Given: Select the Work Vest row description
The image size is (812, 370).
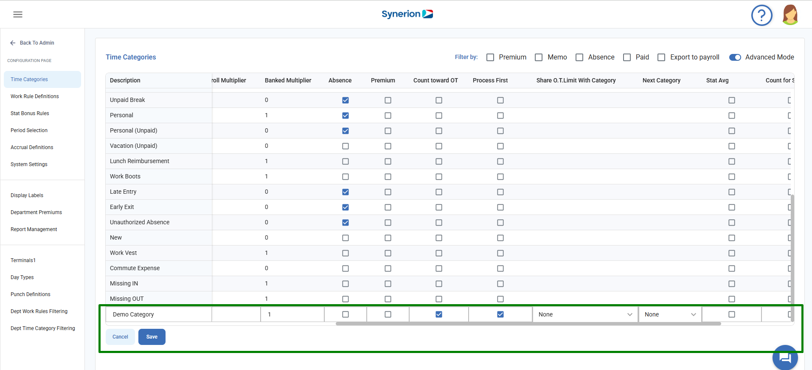Looking at the screenshot, I should coord(123,253).
